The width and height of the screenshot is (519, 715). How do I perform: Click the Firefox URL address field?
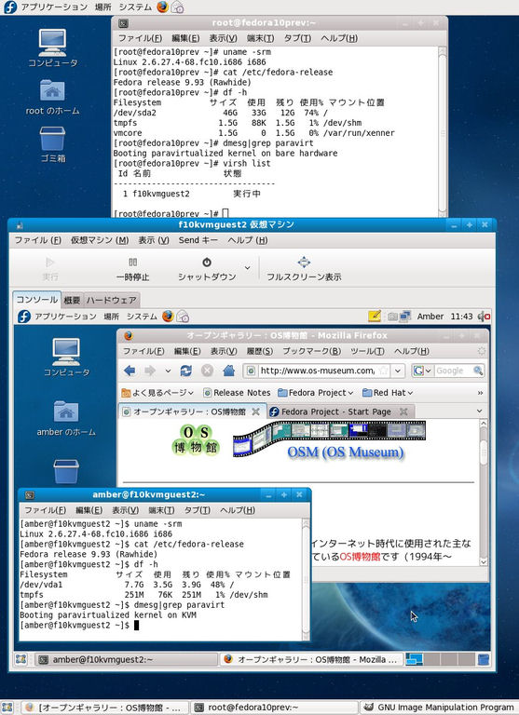coord(317,371)
